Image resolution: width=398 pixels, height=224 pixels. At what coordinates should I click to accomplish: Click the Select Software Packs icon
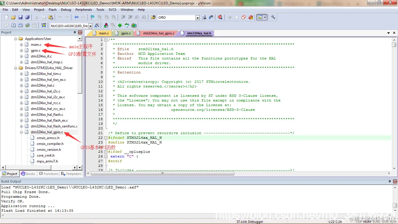coord(127,25)
